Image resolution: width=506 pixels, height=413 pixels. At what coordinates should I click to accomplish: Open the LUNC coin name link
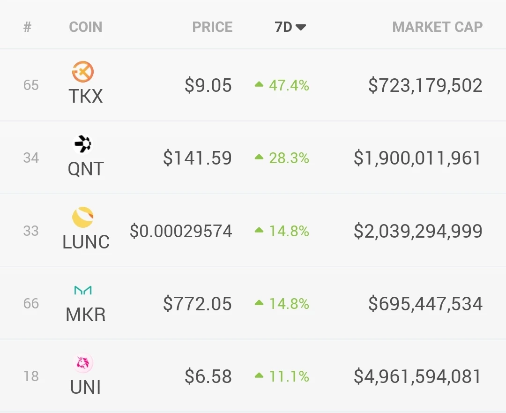[x=86, y=241]
